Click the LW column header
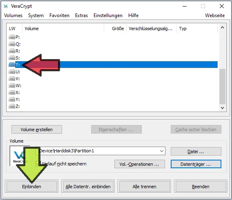This screenshot has height=200, width=232. (x=14, y=29)
